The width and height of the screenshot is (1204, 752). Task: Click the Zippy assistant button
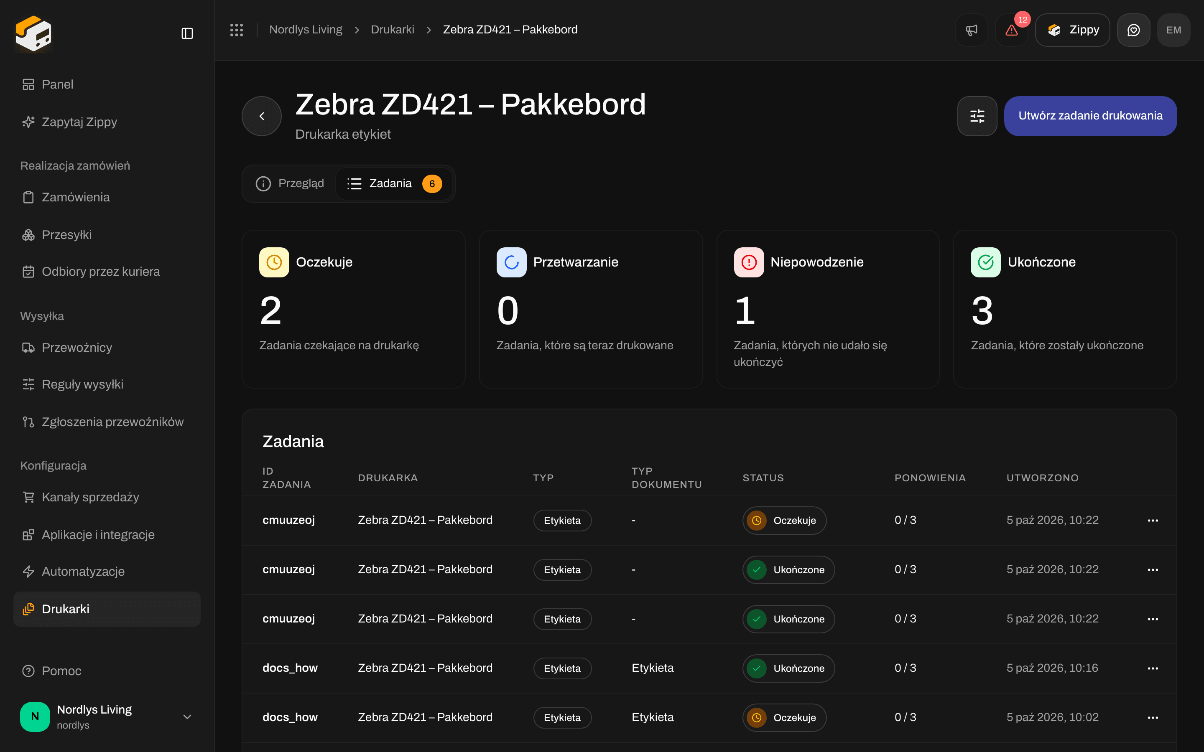click(x=1072, y=30)
